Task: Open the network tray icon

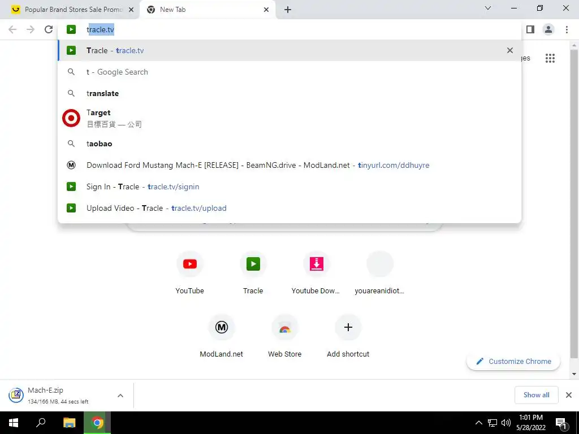Action: 492,423
